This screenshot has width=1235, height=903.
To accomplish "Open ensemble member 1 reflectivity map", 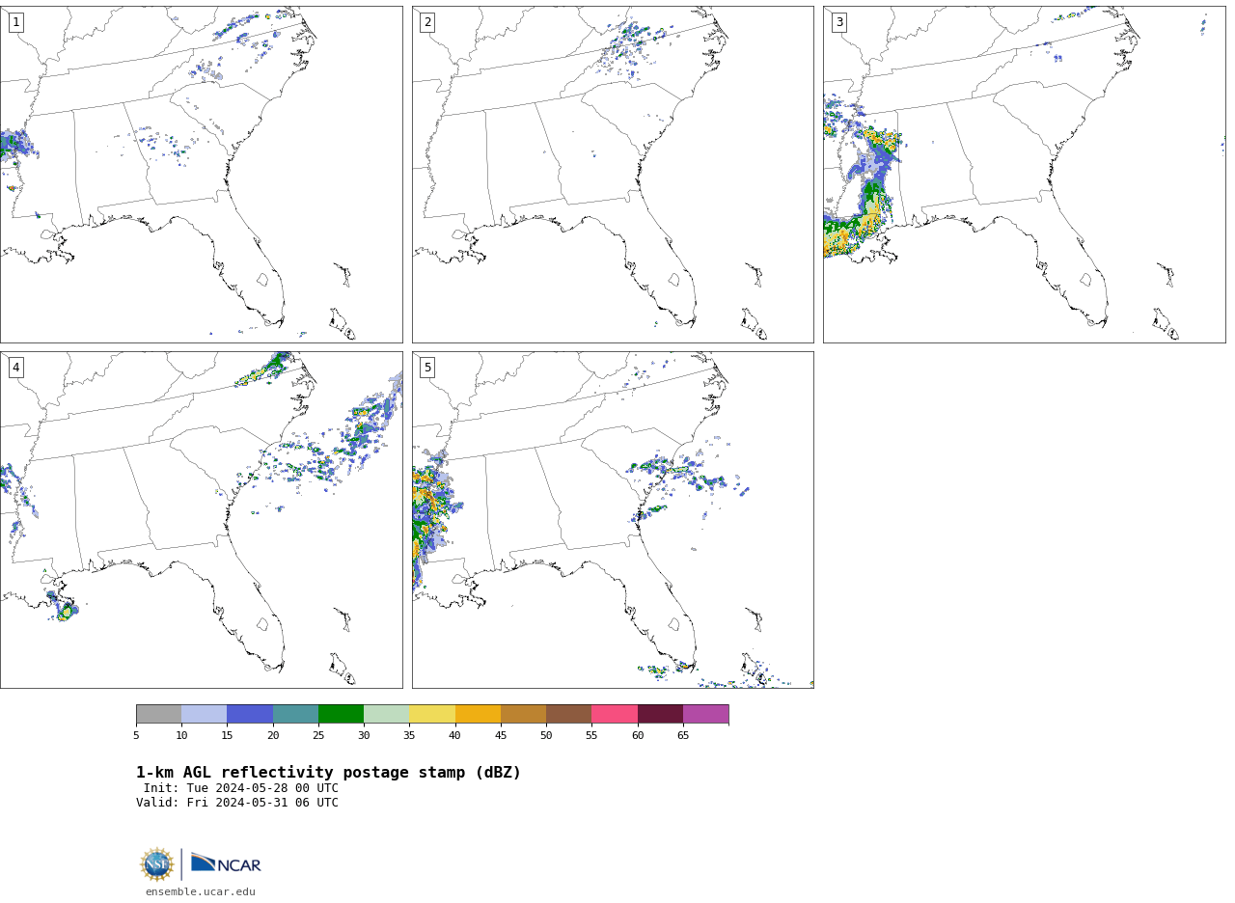I will coord(201,175).
